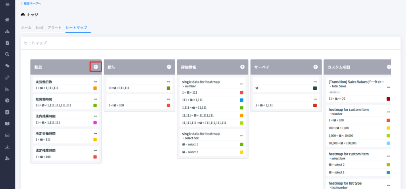
Task: Add a heatmap to the 評価情報 column
Action: (x=242, y=67)
